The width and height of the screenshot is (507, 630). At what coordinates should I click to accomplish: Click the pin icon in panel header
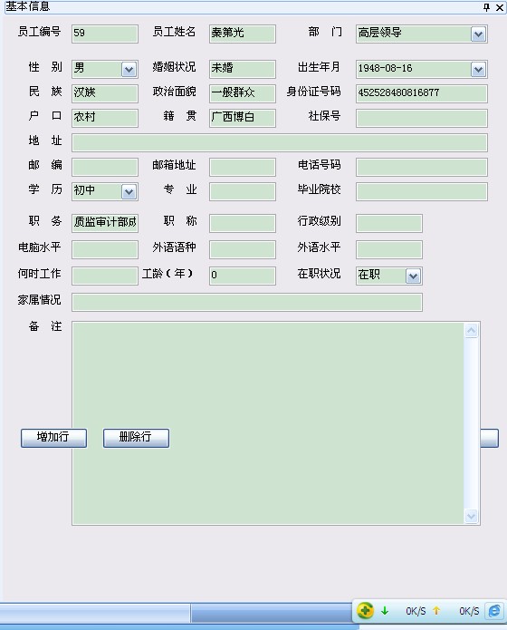tap(486, 7)
